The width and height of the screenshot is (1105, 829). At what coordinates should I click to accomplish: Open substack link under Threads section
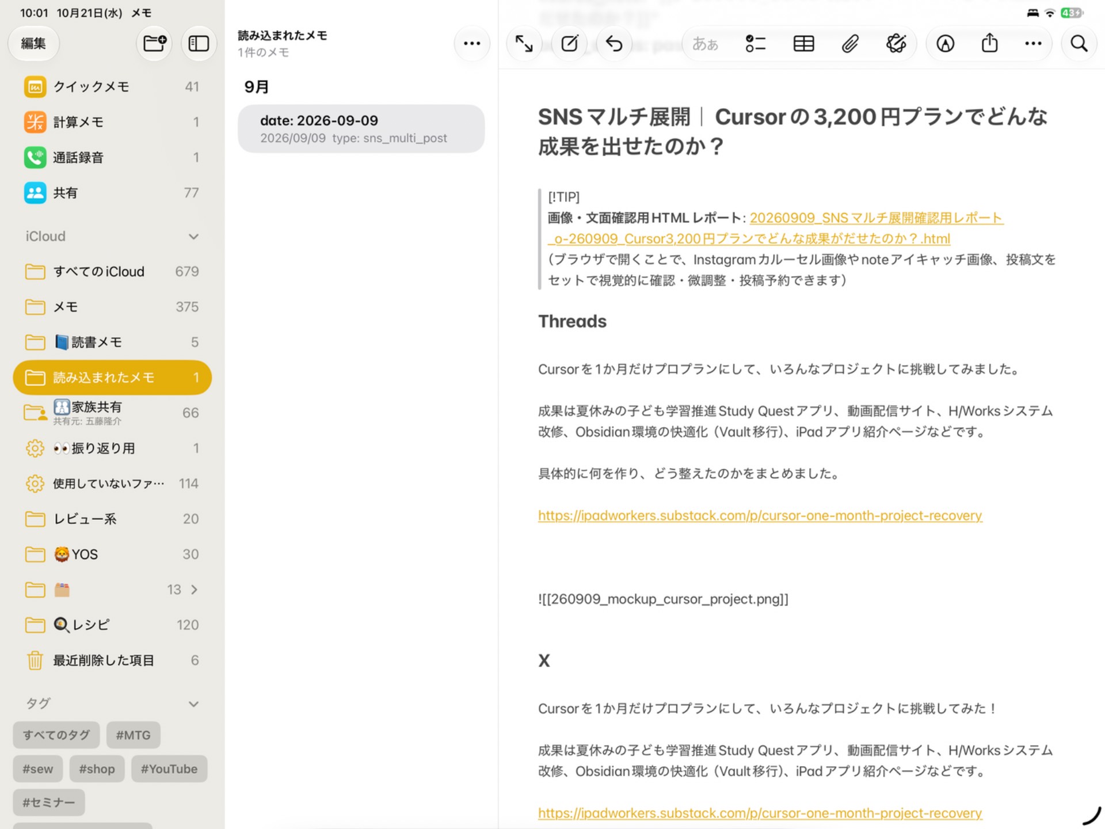pos(760,516)
